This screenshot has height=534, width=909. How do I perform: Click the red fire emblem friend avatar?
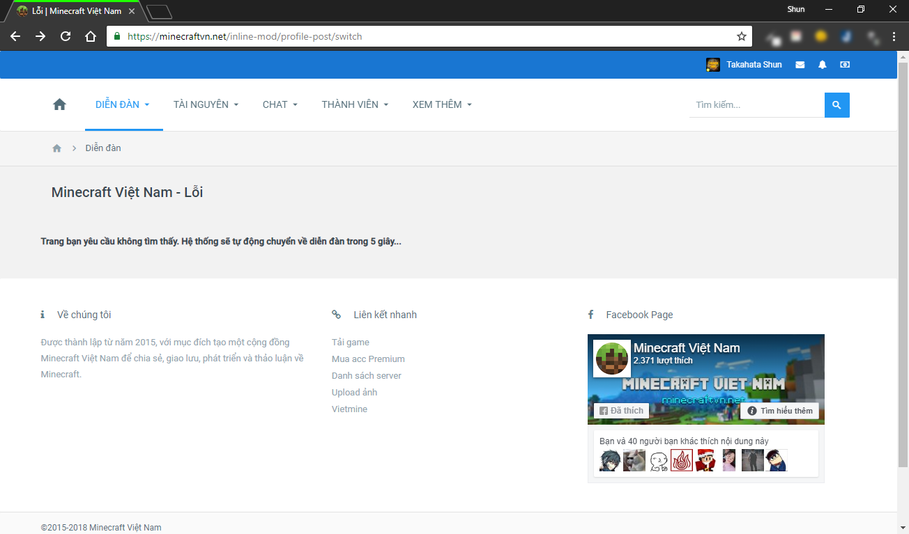[x=682, y=460]
